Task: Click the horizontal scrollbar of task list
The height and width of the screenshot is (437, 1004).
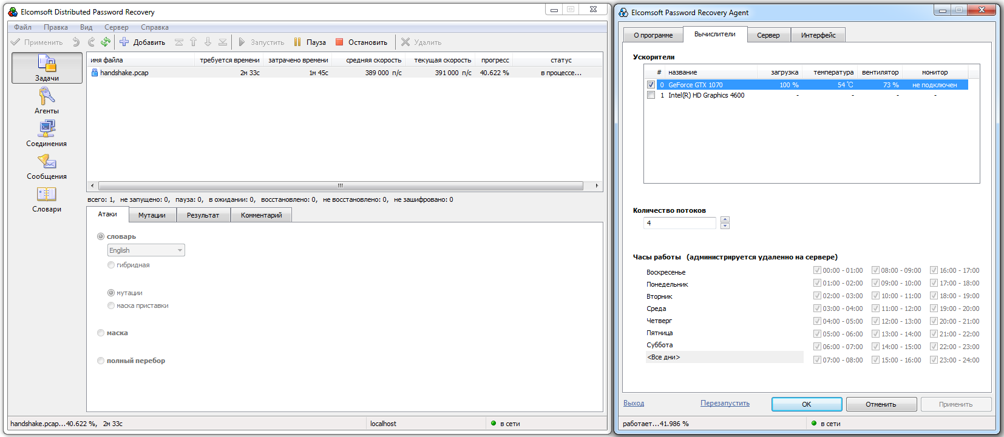Action: click(x=341, y=185)
